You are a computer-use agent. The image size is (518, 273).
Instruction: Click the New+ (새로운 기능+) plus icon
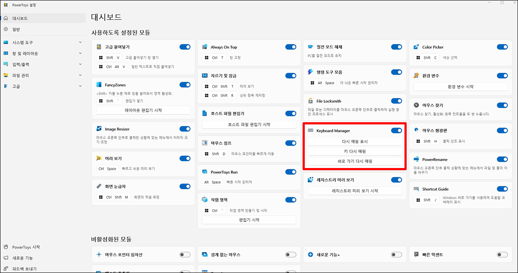[310, 255]
